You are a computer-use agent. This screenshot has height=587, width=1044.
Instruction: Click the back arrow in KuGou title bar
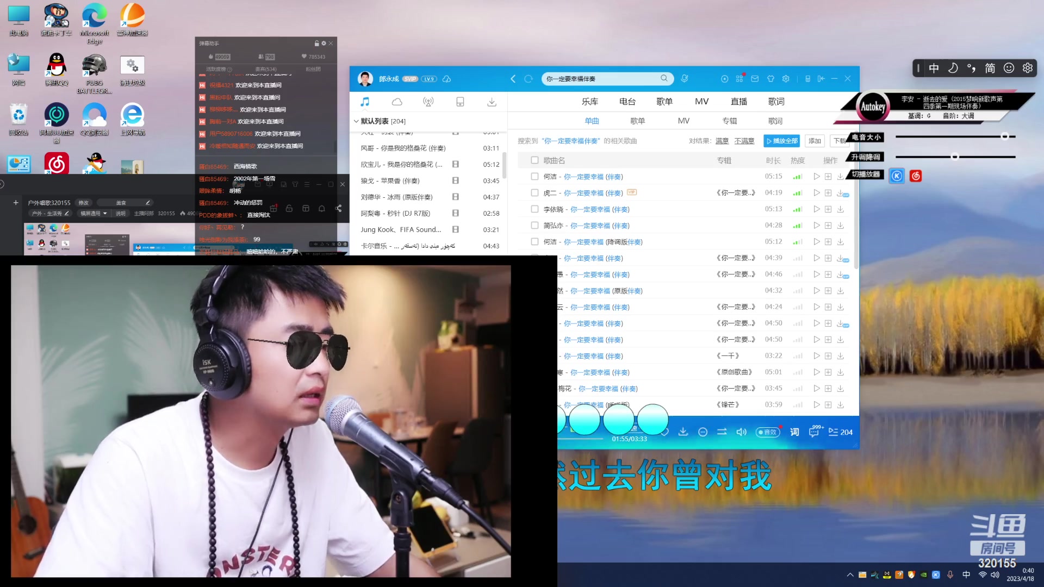click(x=513, y=79)
